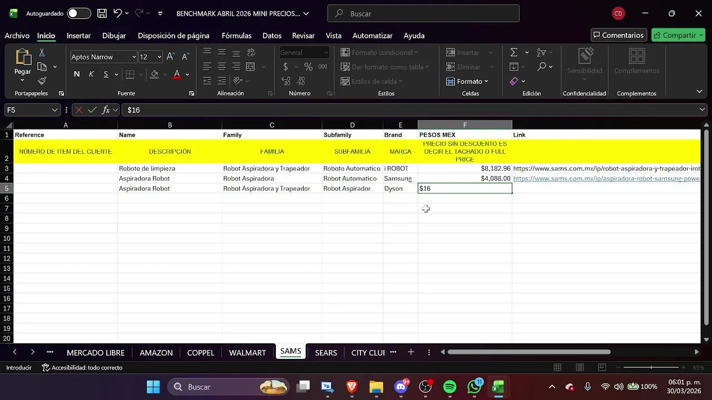Click the Pegar clipboard icon
712x400 pixels.
23,57
